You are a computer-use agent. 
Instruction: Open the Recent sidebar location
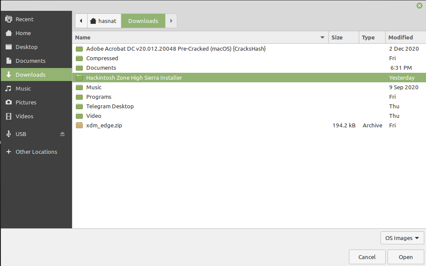point(36,19)
